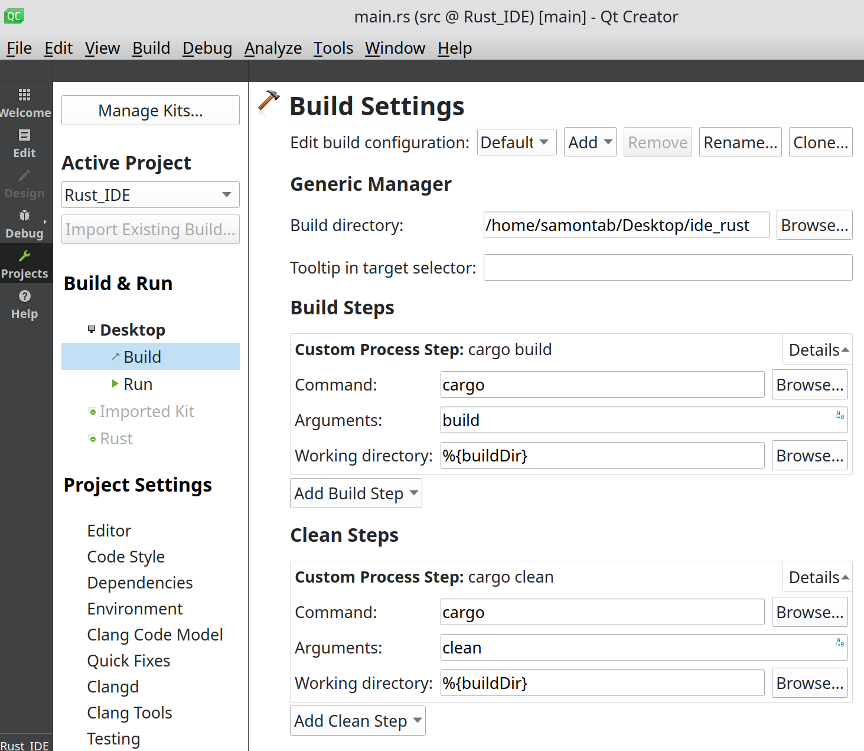The height and width of the screenshot is (751, 864).
Task: Open Clang Tools settings
Action: click(130, 713)
